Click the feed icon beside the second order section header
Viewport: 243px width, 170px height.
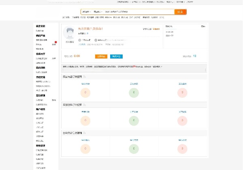click(84, 105)
